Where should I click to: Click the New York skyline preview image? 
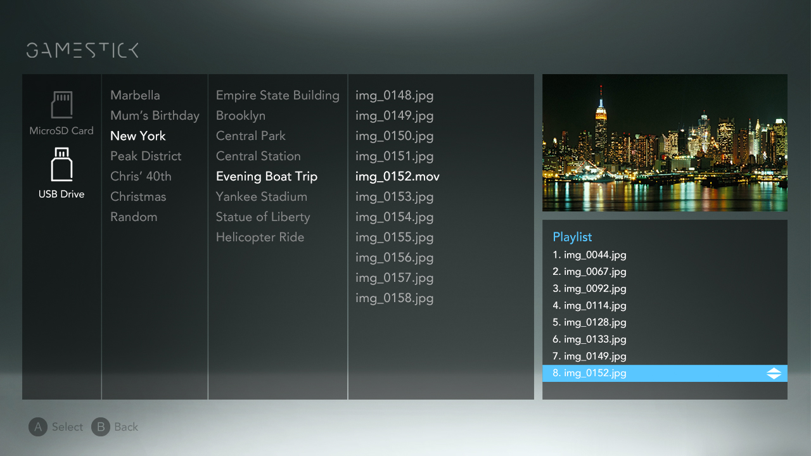point(665,142)
